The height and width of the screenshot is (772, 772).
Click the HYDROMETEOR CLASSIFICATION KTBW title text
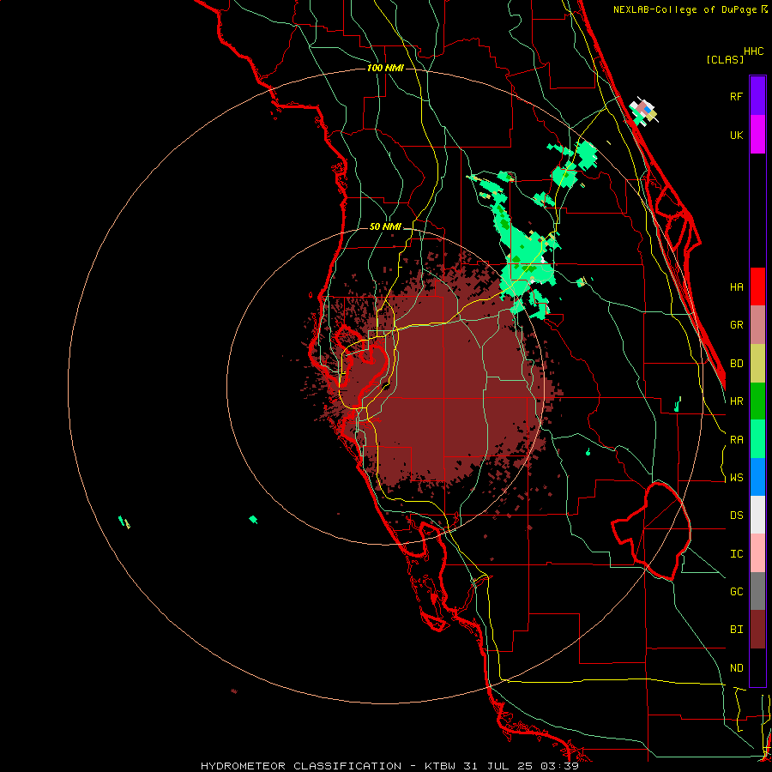pos(389,766)
